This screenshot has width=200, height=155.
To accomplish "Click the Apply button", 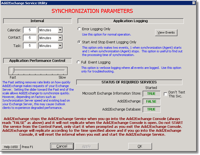I will tap(86, 146).
